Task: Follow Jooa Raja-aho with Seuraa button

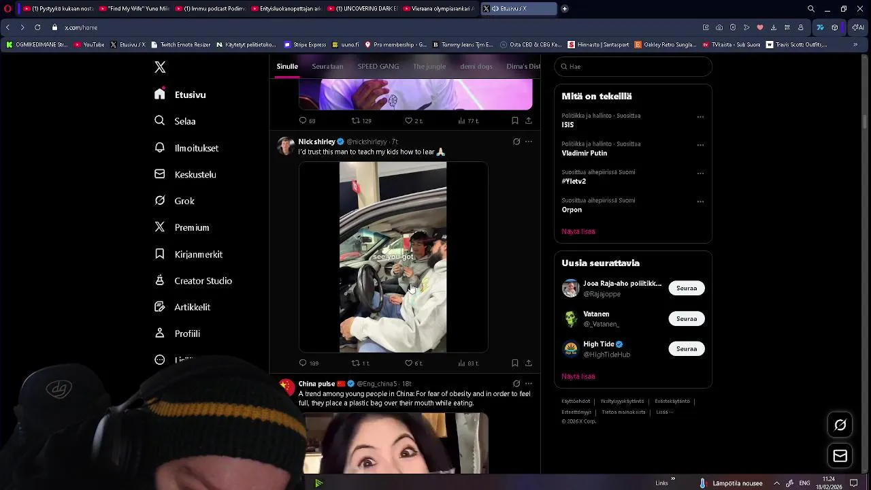Action: (x=687, y=288)
